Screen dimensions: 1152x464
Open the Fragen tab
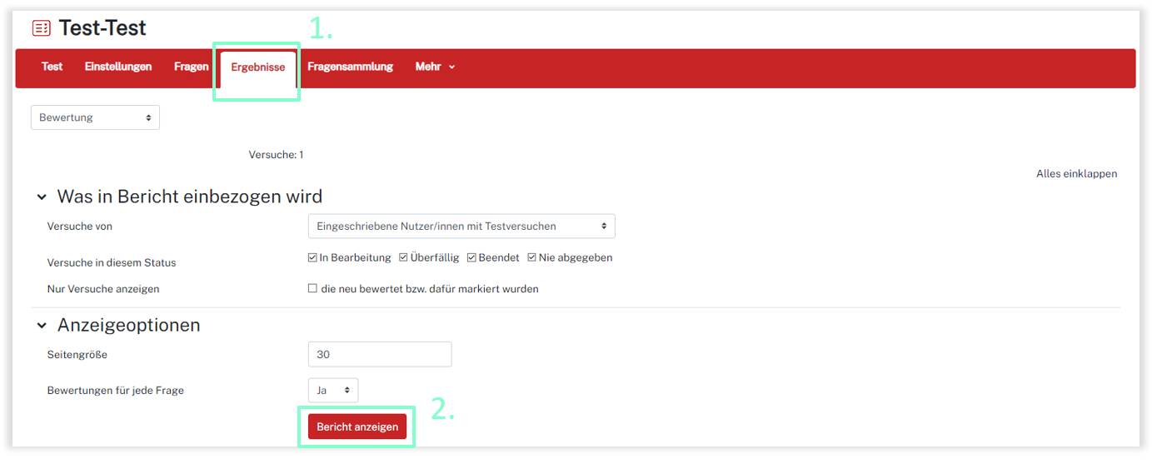tap(191, 67)
